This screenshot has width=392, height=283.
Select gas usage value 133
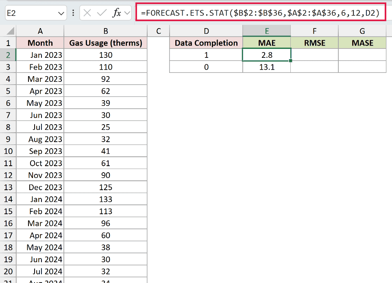tap(105, 199)
